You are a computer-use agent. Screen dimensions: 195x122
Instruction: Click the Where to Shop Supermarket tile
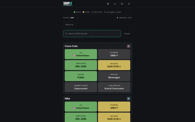[81, 87]
